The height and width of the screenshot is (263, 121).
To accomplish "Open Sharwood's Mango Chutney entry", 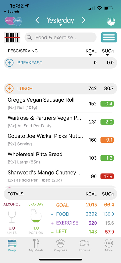I will 60,176.
